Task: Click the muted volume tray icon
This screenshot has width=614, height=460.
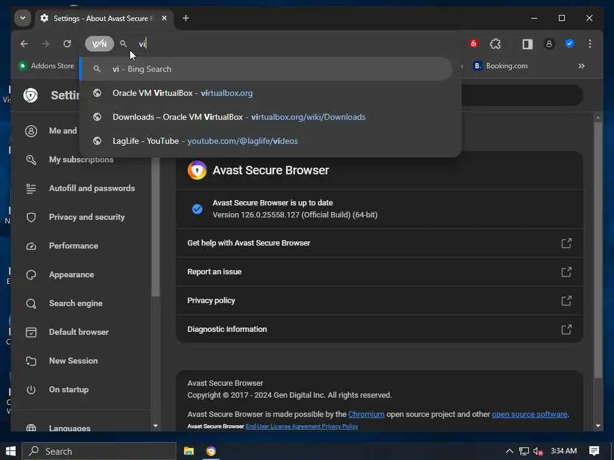Action: (x=538, y=452)
